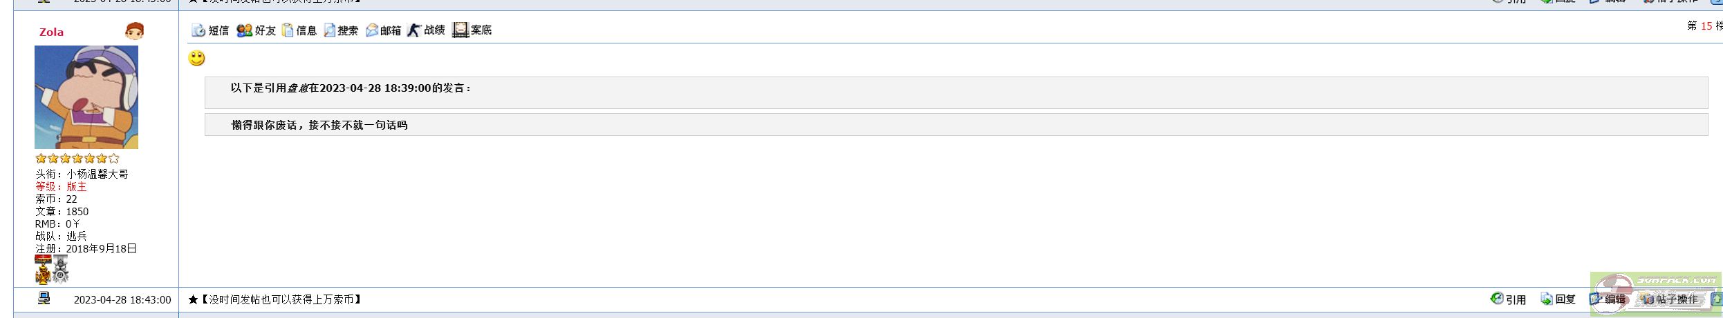Click the silver medal badge under the profile
Screen dimensions: 1723x318
[61, 270]
